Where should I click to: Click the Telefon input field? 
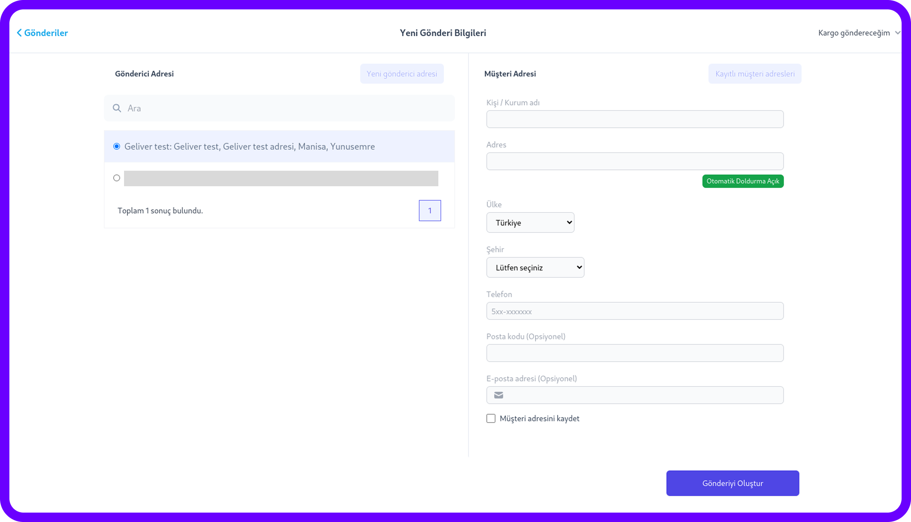coord(634,311)
